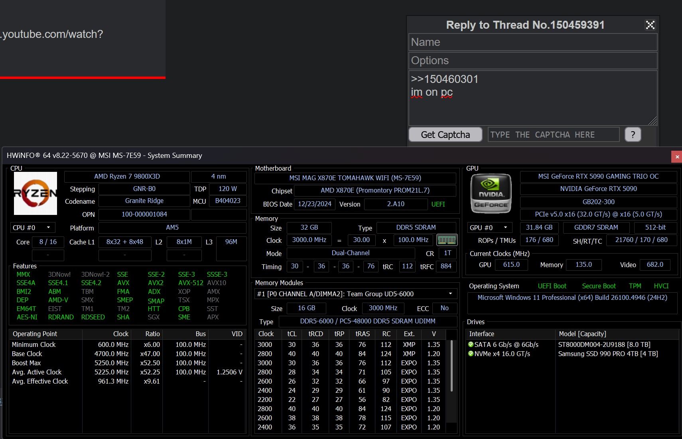Click the HVCI indicator
The width and height of the screenshot is (682, 439).
661,286
